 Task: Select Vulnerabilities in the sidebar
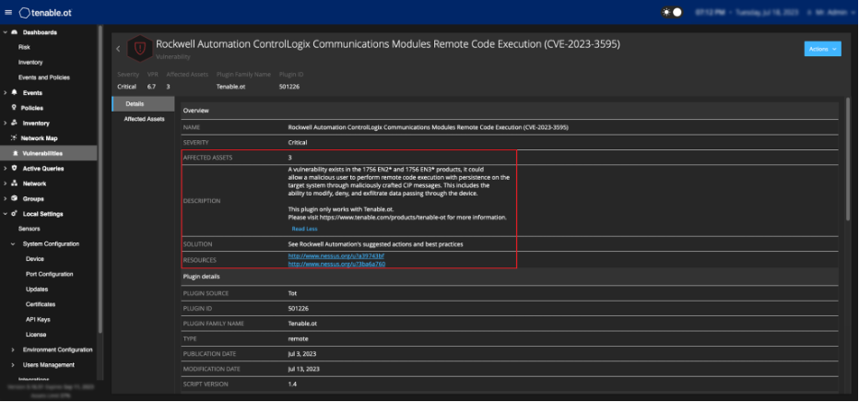point(42,153)
